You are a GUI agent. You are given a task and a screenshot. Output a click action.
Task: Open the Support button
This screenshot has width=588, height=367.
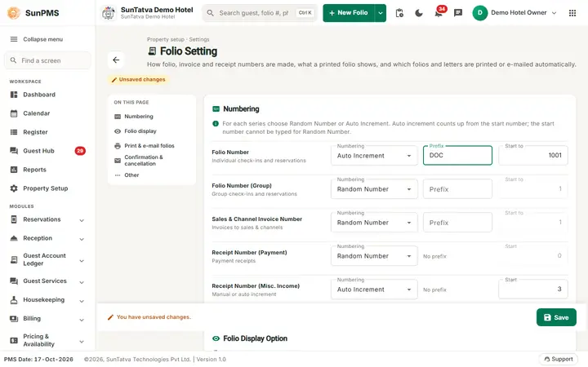(x=559, y=359)
